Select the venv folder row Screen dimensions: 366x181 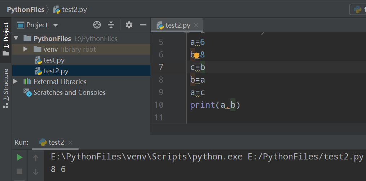81,49
